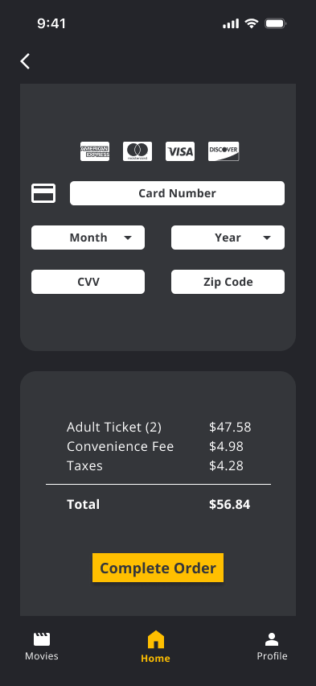The image size is (316, 686).
Task: Click the Year dropdown arrow
Action: tap(267, 238)
